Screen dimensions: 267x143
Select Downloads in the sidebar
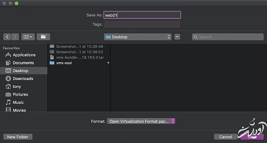(x=23, y=79)
